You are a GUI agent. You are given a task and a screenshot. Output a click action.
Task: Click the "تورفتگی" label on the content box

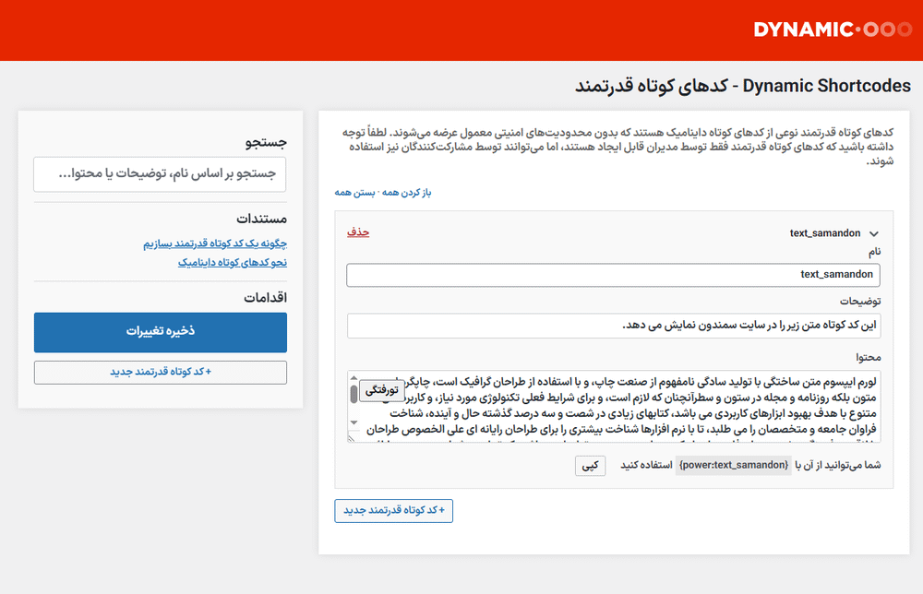click(382, 391)
